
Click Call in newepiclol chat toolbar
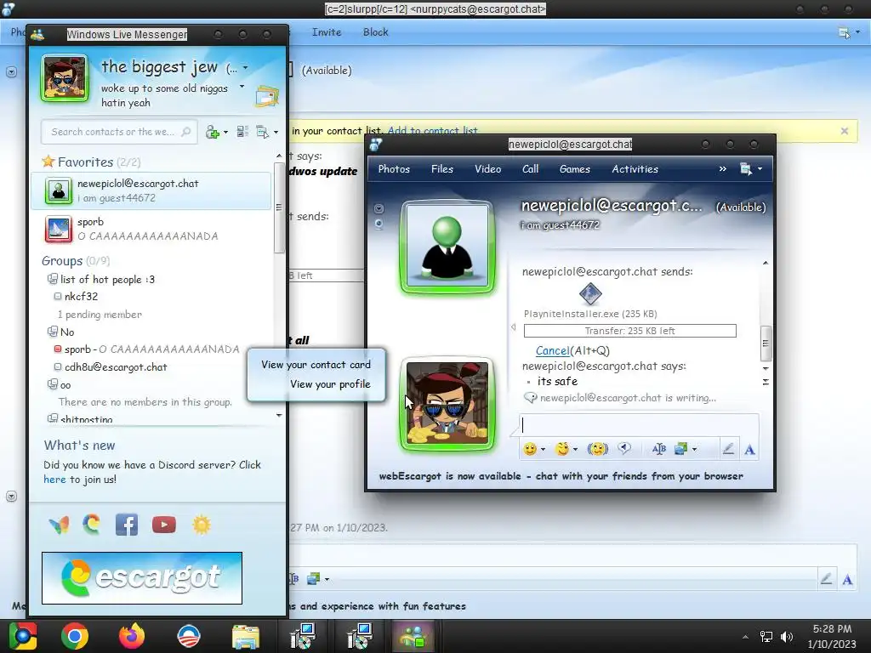click(531, 169)
